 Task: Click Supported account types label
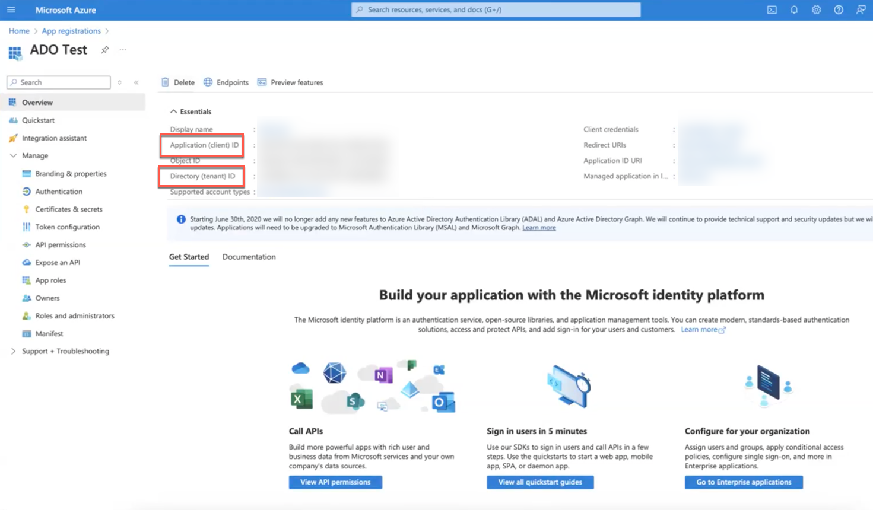(x=209, y=192)
